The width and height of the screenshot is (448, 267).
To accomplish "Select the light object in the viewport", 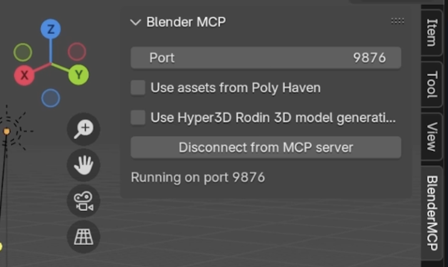I will 7,131.
